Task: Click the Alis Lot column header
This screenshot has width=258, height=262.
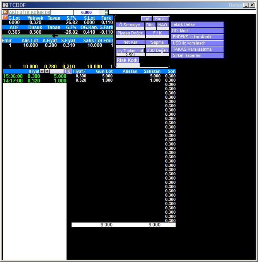Action: 30,41
